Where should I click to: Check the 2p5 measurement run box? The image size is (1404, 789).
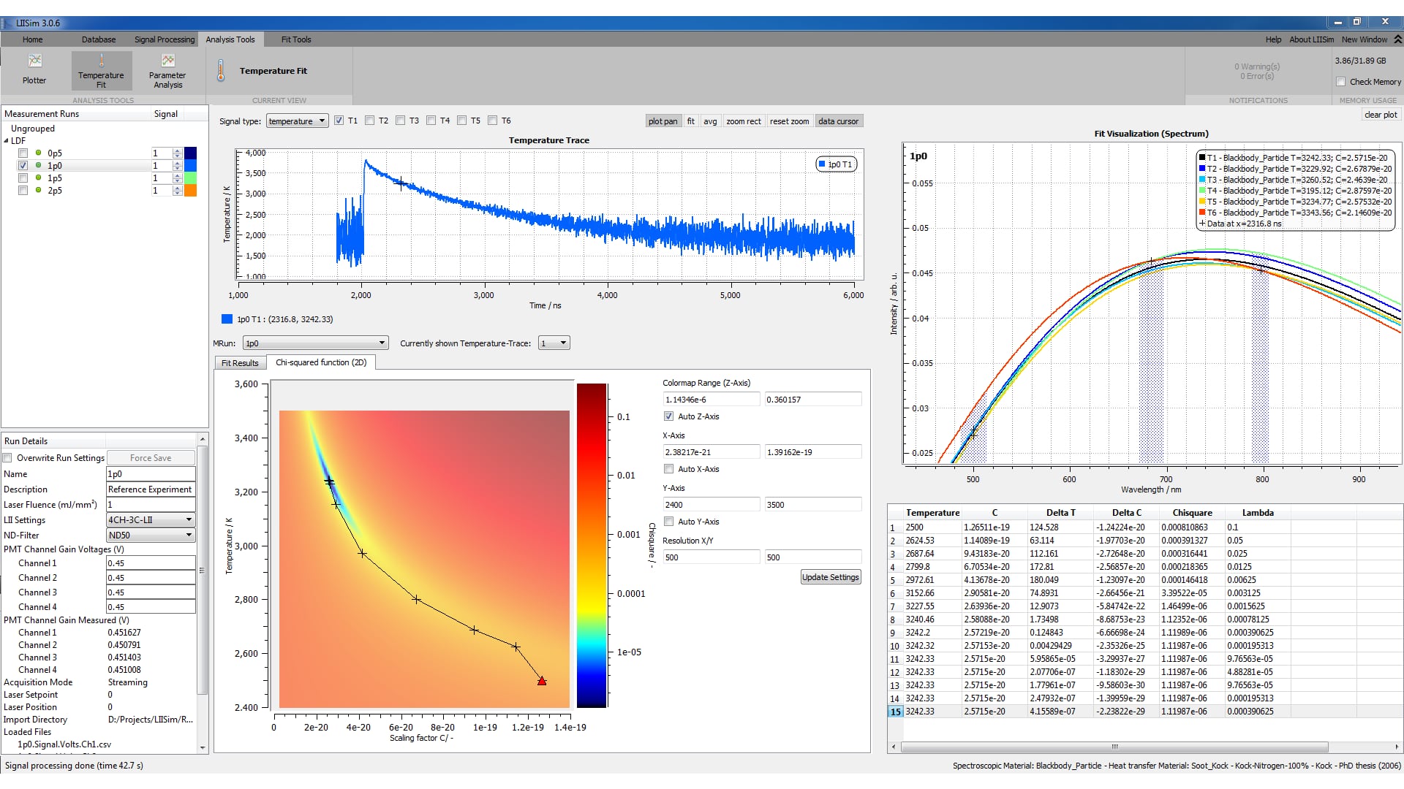pos(23,191)
